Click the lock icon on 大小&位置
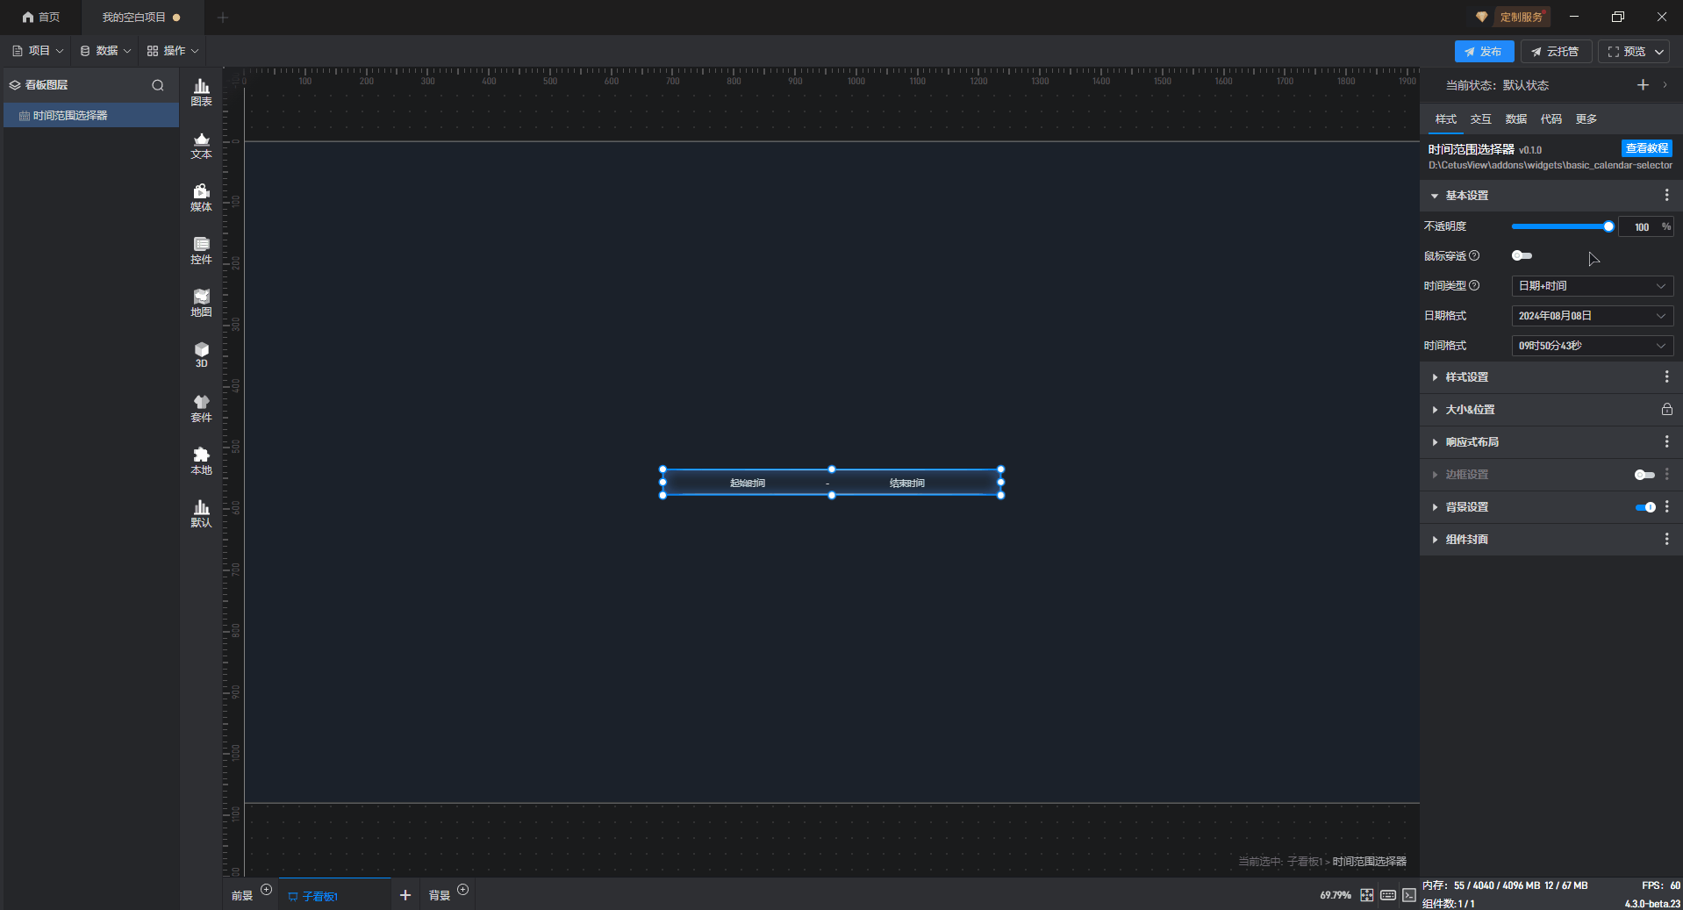 [x=1666, y=409]
